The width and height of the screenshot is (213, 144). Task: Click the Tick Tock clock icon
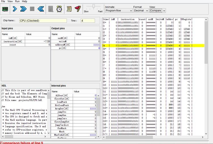click(59, 10)
